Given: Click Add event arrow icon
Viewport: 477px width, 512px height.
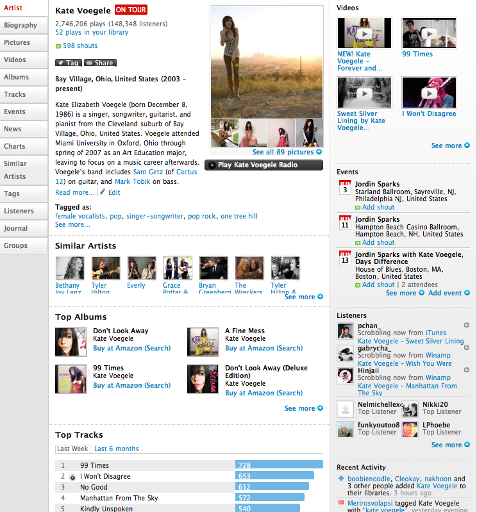Looking at the screenshot, I should 467,293.
